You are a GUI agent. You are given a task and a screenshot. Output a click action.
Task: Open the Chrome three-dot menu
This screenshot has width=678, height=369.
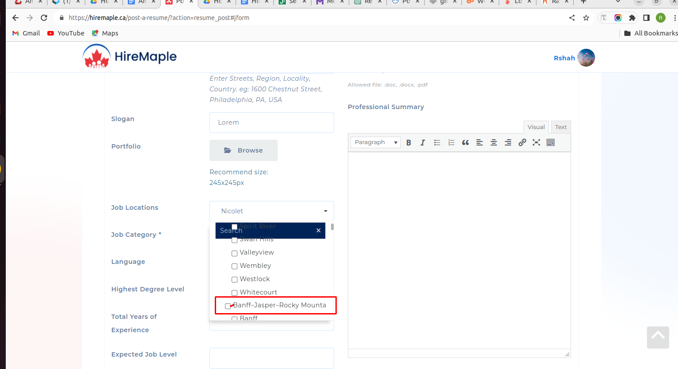tap(675, 18)
